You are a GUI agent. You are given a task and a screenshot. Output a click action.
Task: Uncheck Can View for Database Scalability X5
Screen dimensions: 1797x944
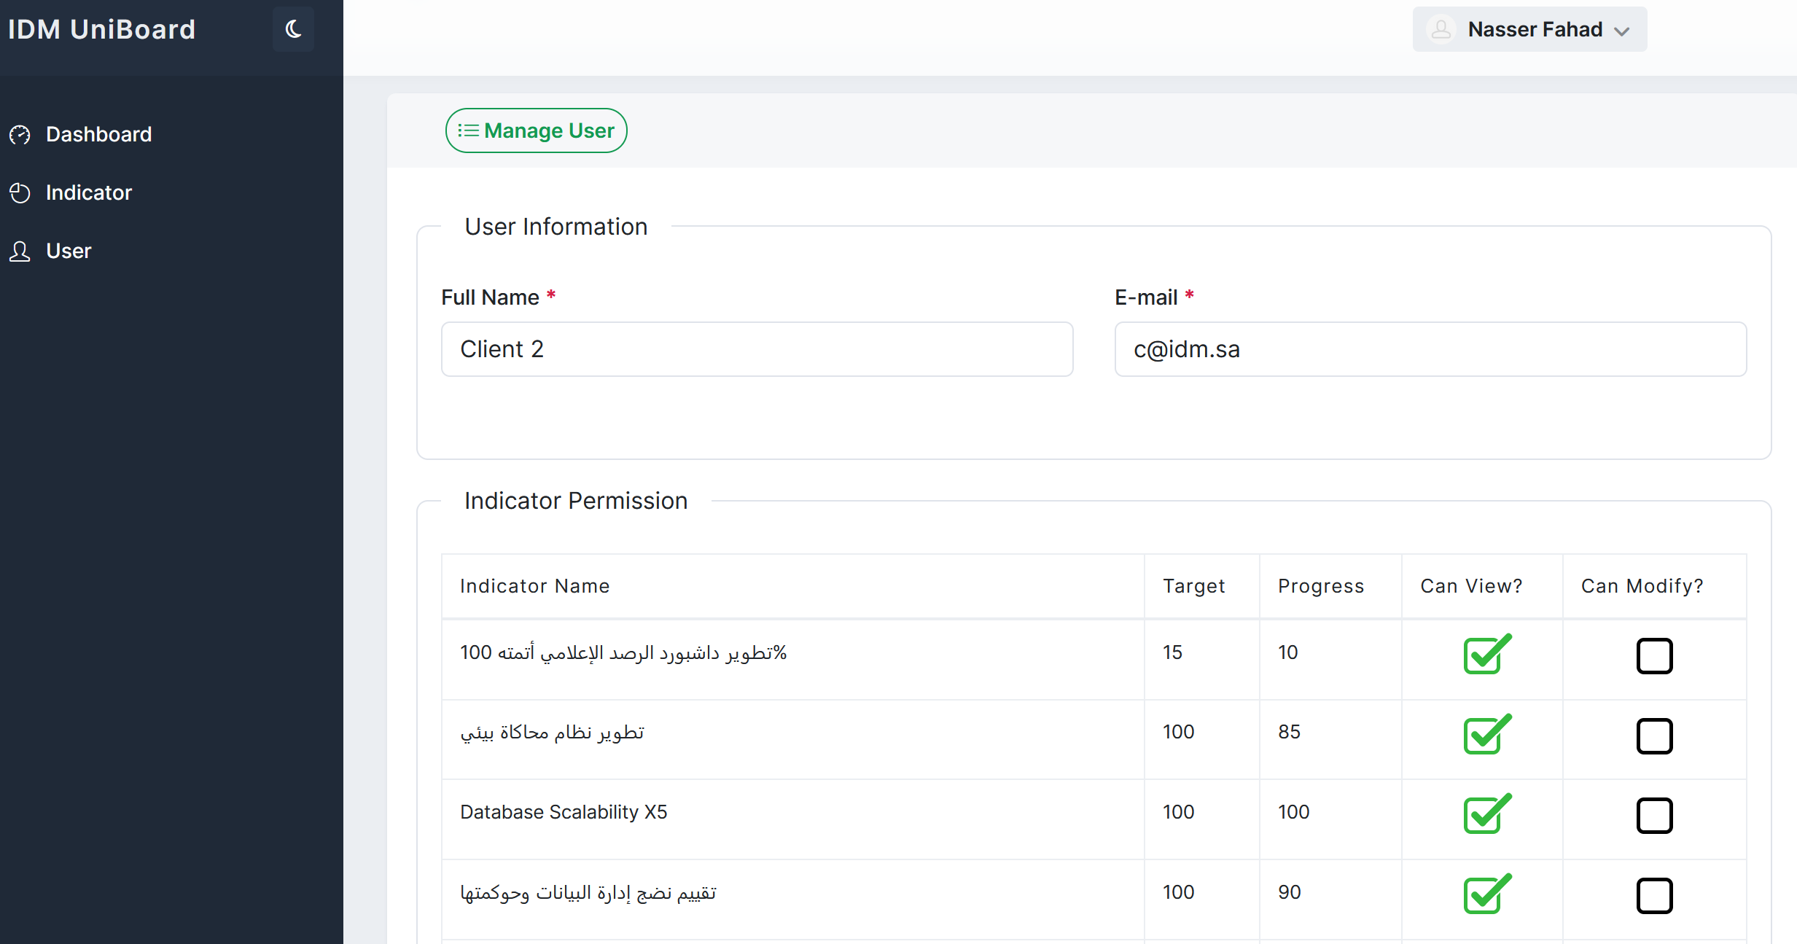1484,815
